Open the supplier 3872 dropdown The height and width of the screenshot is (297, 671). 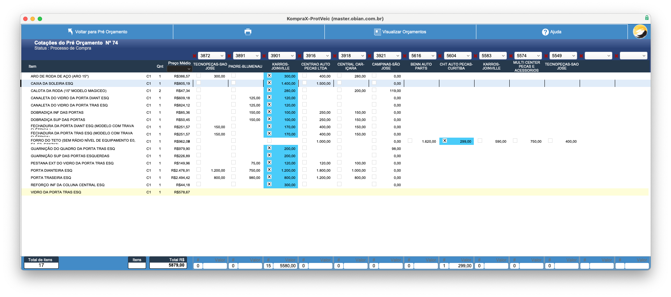pyautogui.click(x=212, y=56)
